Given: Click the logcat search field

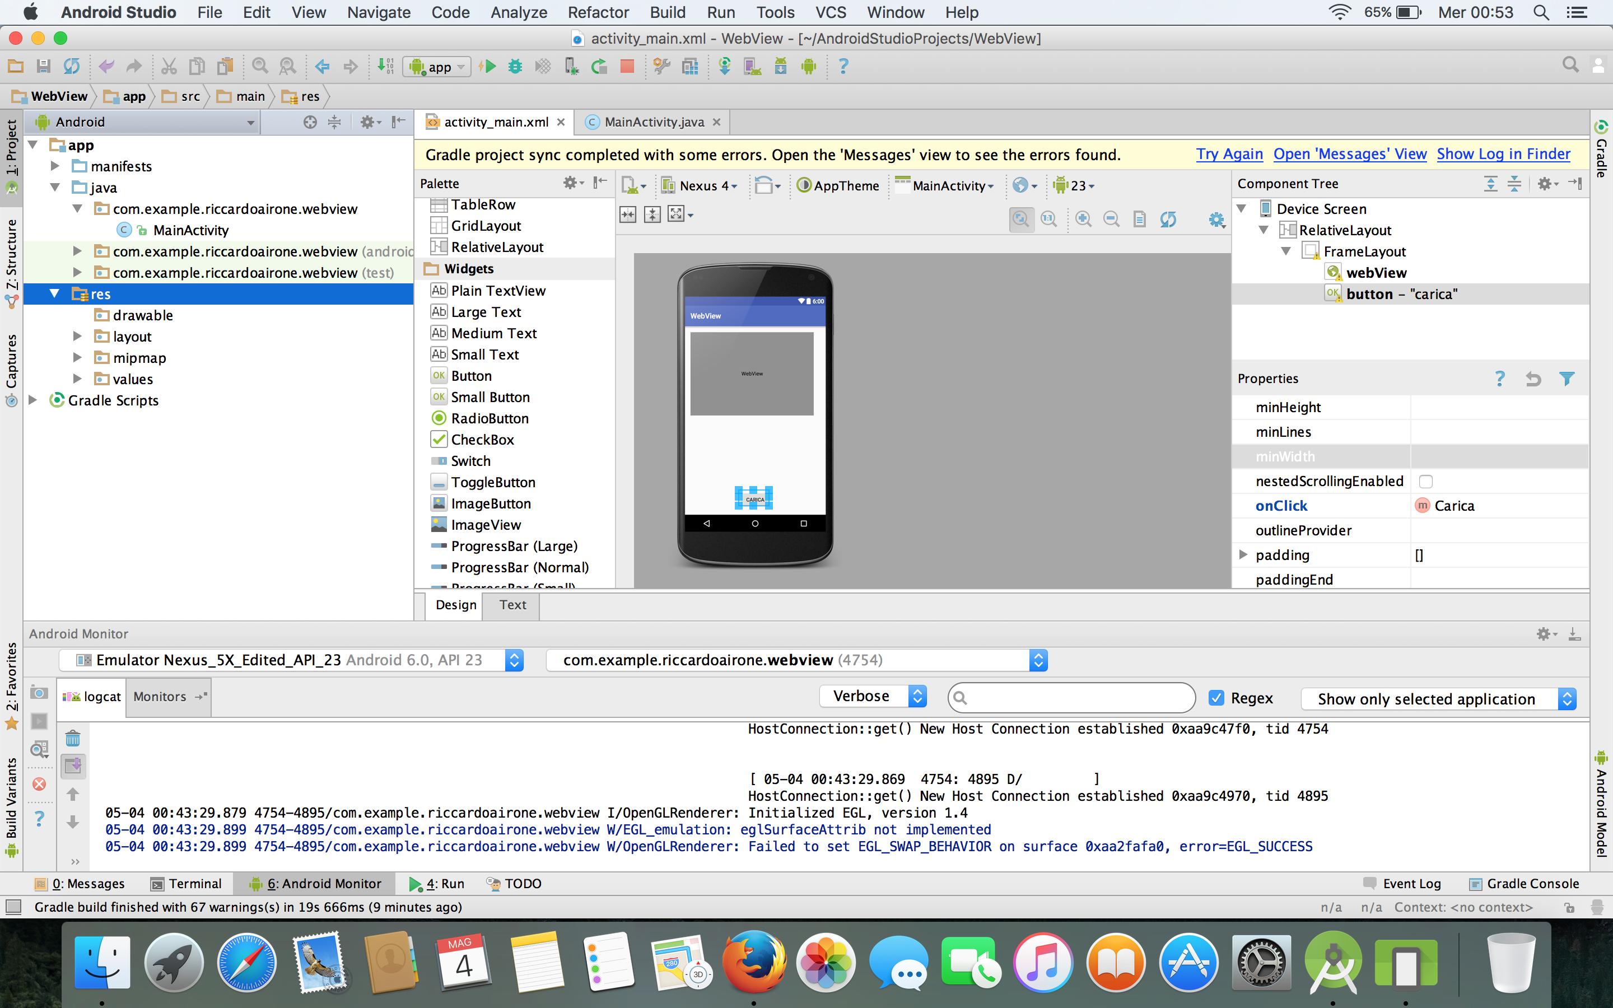Looking at the screenshot, I should [x=1071, y=697].
